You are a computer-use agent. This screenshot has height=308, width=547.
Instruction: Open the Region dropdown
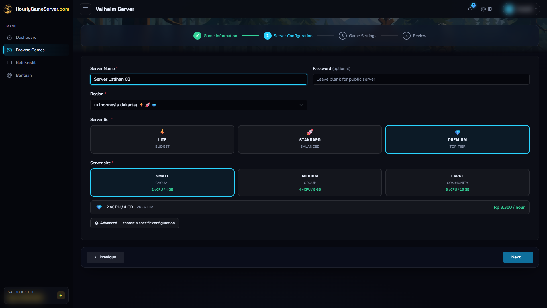(x=199, y=105)
